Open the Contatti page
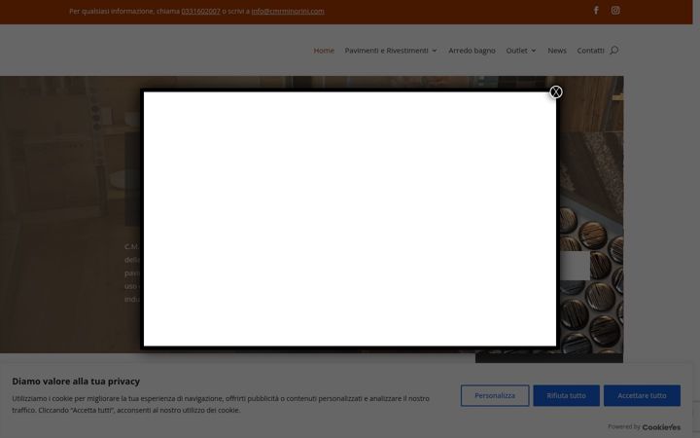The image size is (700, 438). pyautogui.click(x=590, y=51)
